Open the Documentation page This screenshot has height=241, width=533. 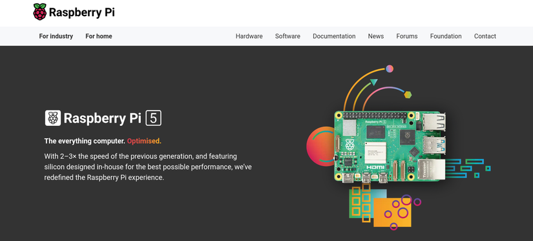pos(334,36)
